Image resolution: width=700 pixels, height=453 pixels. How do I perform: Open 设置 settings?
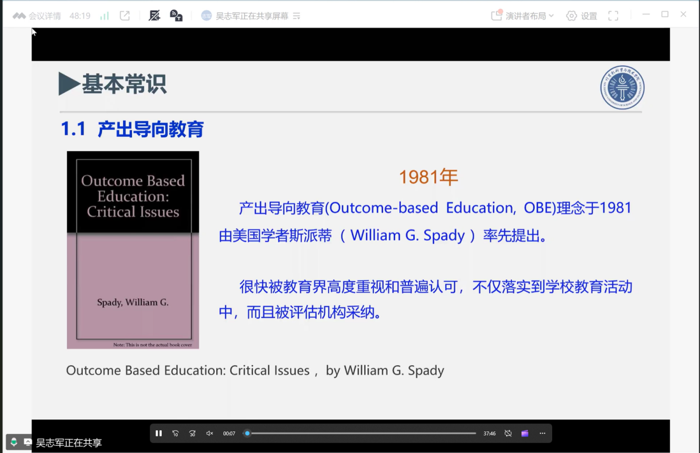tap(582, 16)
